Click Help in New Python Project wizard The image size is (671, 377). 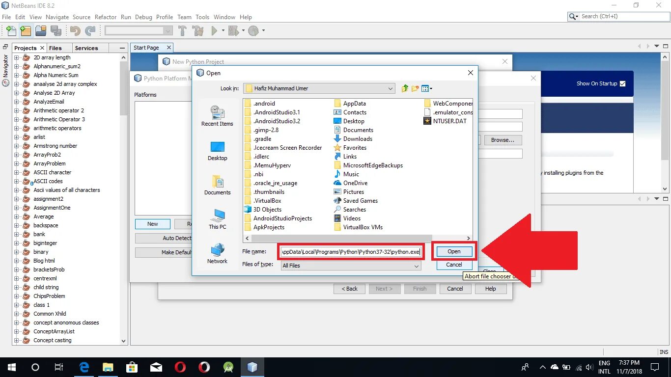(x=490, y=289)
